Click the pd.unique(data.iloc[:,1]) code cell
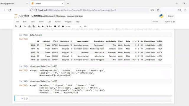Viewport: 189px width, 106px height. pyautogui.click(x=100, y=66)
